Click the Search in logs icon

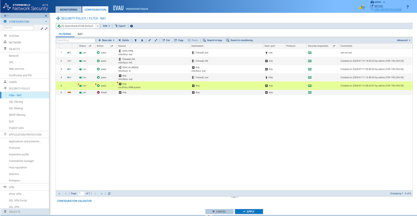[x=204, y=40]
